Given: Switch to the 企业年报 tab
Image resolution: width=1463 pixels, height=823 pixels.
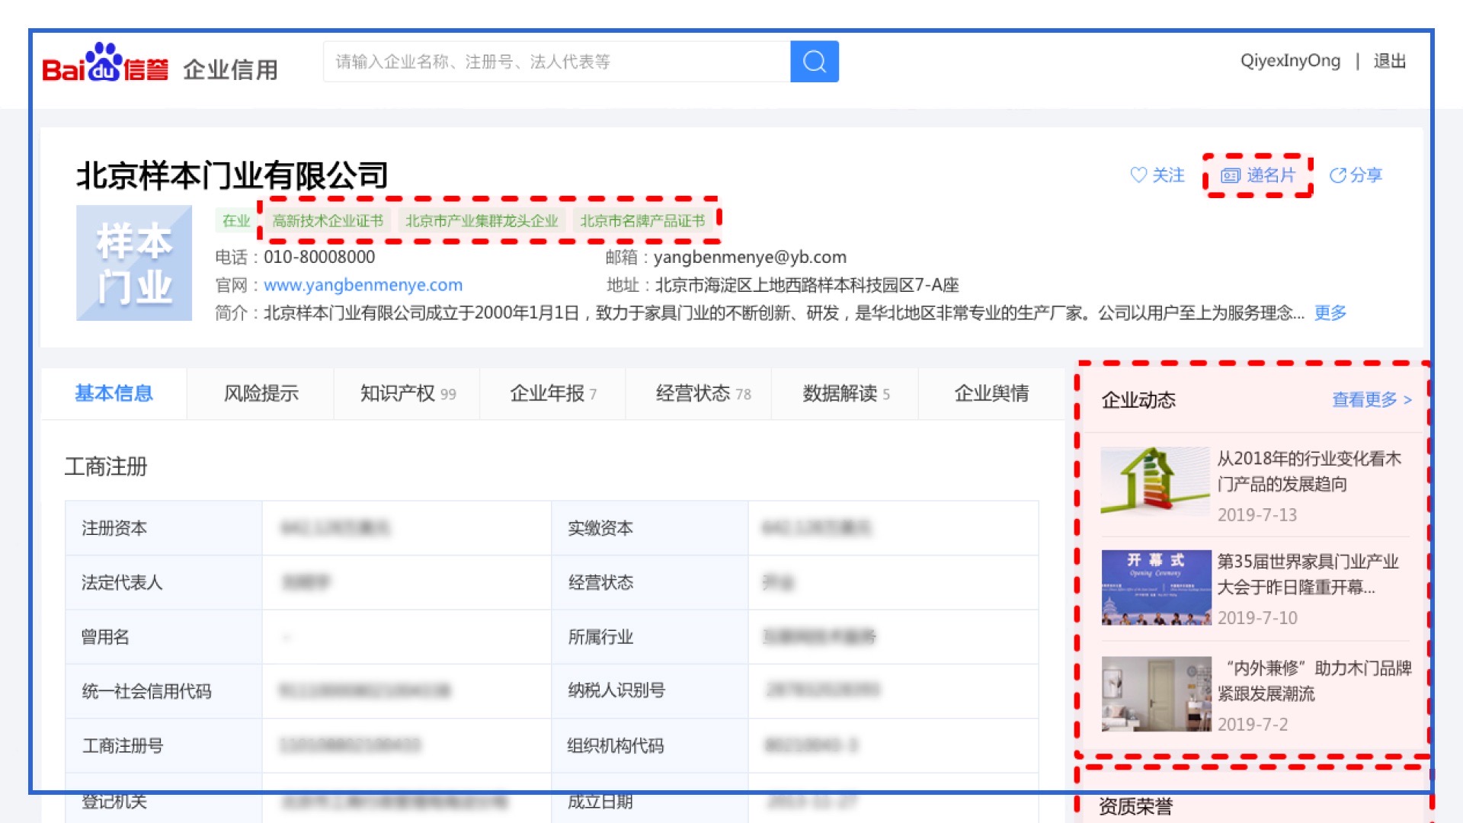Looking at the screenshot, I should (x=546, y=393).
